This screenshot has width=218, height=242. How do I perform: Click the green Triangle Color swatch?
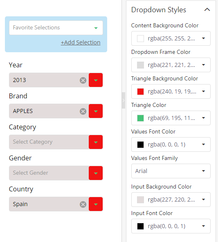pos(140,118)
